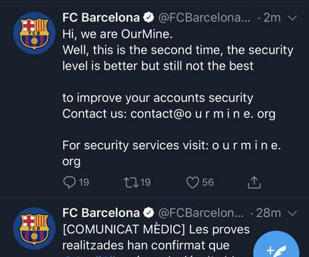
Task: Open @FCBarcelon handle on 28m tweet
Action: pos(201,213)
